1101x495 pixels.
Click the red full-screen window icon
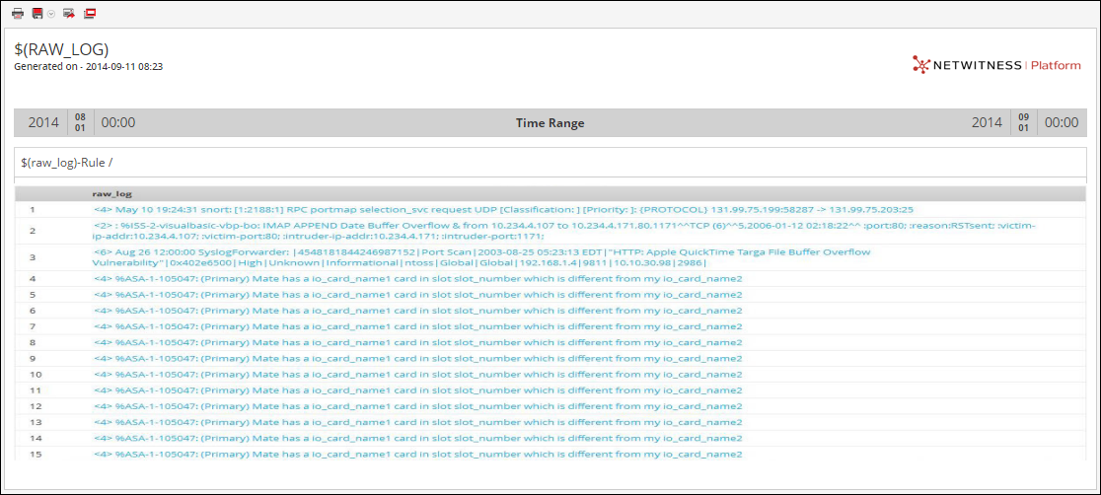(90, 14)
